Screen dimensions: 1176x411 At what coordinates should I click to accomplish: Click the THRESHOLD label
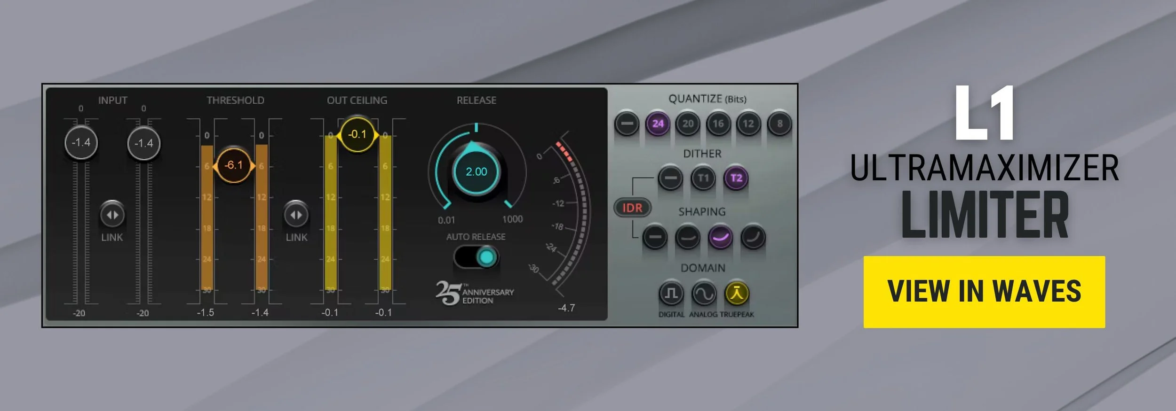(235, 100)
